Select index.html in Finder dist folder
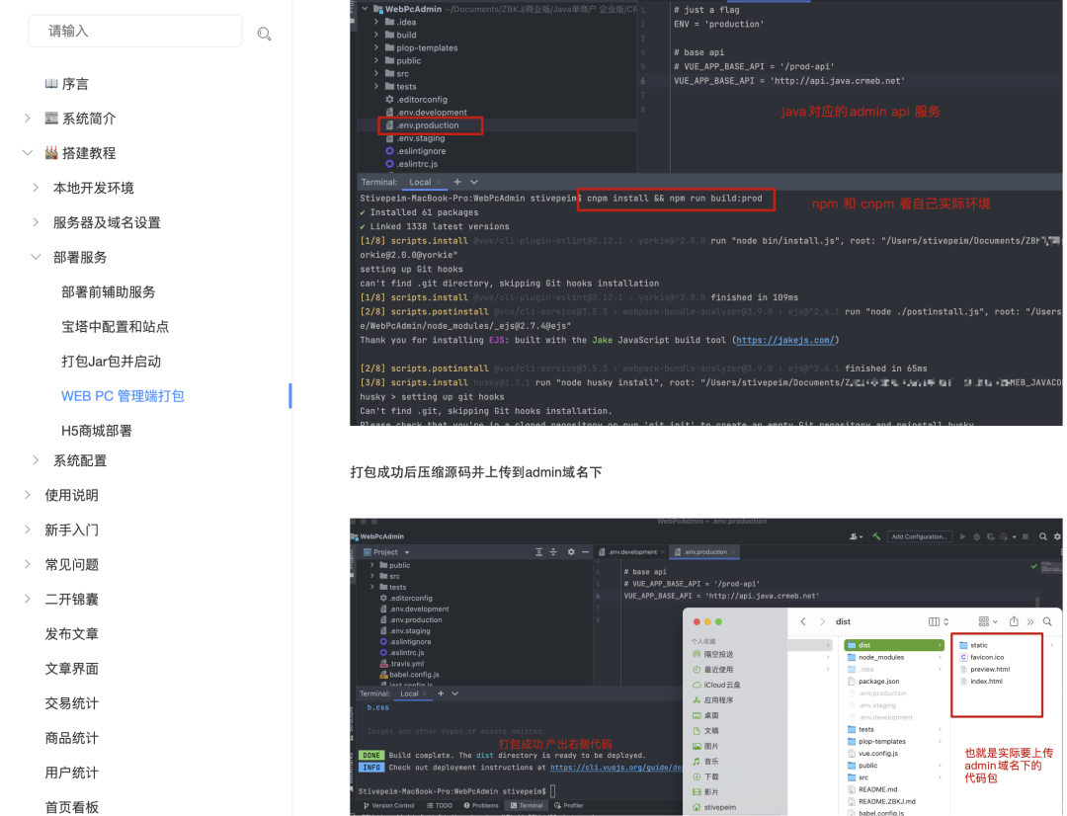The image size is (1067, 816). click(x=986, y=682)
